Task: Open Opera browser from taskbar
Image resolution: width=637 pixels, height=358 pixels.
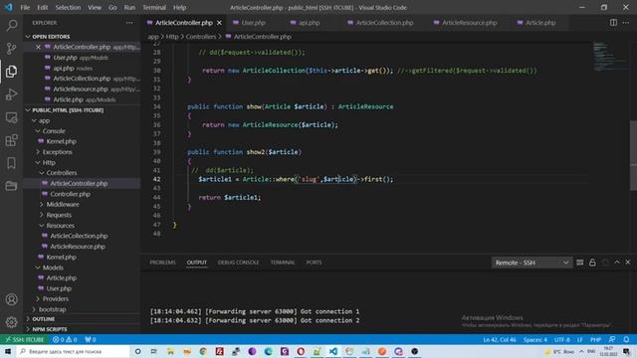Action: tap(301, 351)
